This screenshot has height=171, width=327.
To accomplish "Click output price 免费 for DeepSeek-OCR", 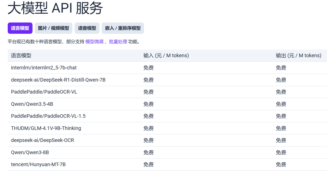I will pos(281,140).
